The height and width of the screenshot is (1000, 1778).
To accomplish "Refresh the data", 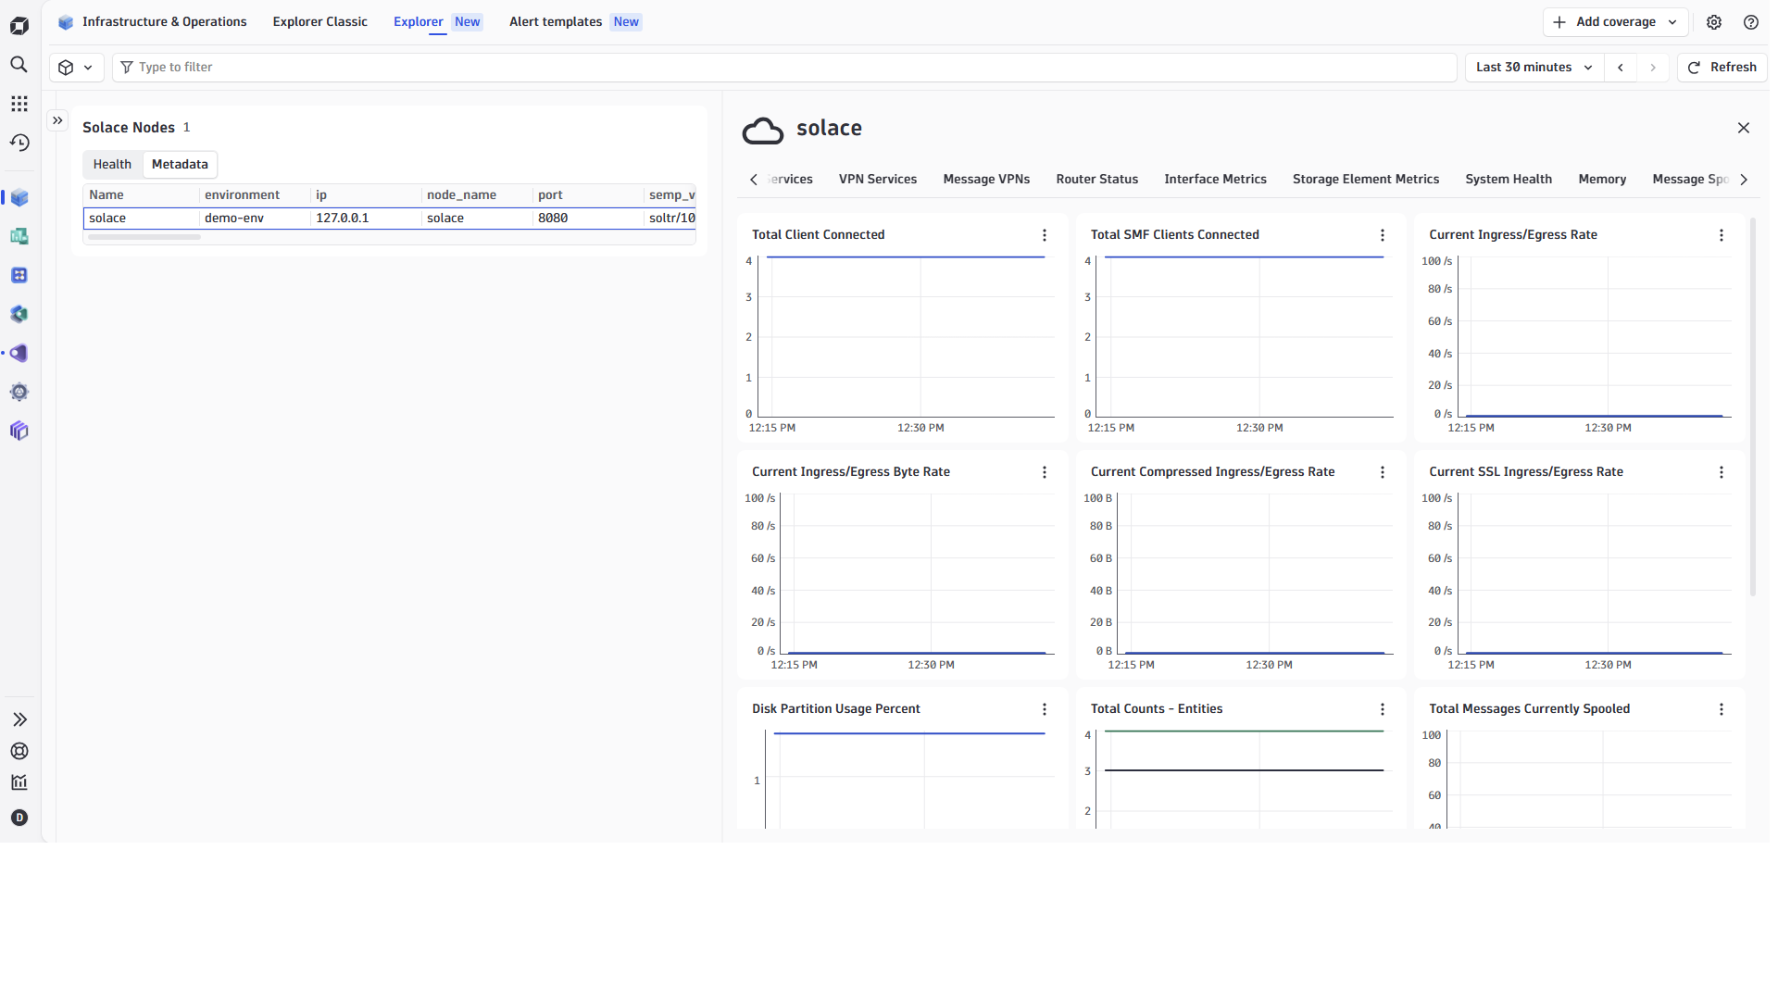I will click(x=1722, y=68).
